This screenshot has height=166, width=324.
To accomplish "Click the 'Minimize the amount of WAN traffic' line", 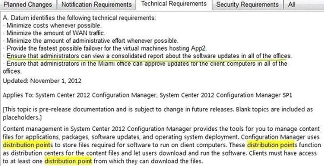I will [x=56, y=33].
